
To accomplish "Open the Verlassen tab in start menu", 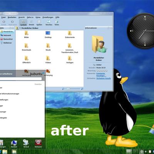I will 38,144.
